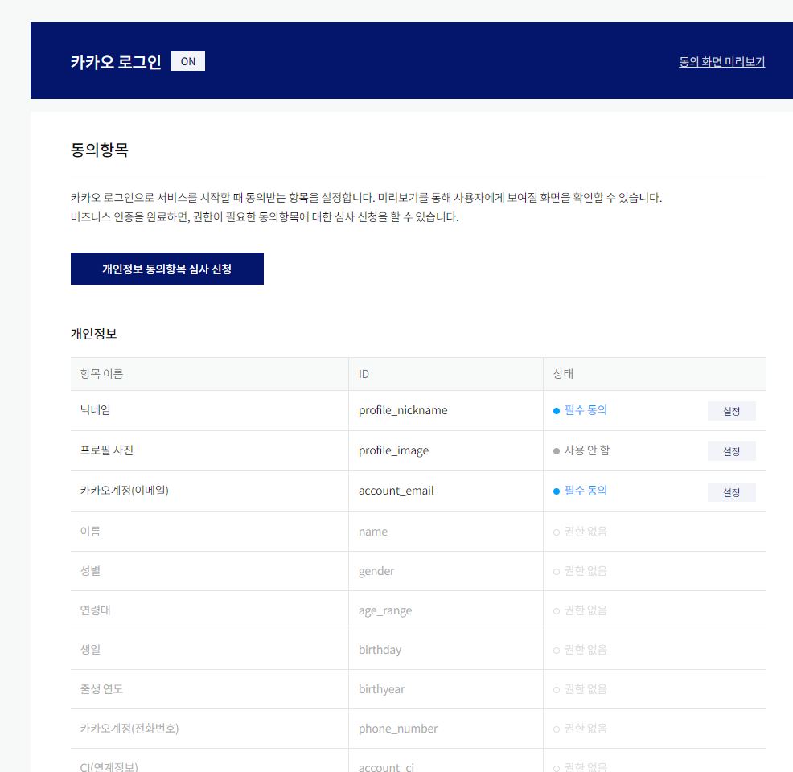The width and height of the screenshot is (793, 772).
Task: Click the 동의항목 section heading
Action: click(x=100, y=150)
